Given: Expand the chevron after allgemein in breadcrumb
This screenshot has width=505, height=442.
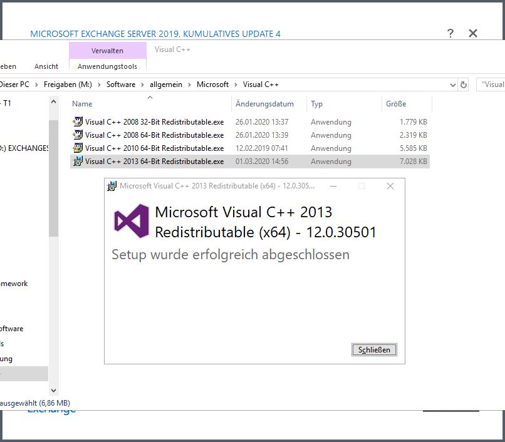Looking at the screenshot, I should click(x=189, y=85).
